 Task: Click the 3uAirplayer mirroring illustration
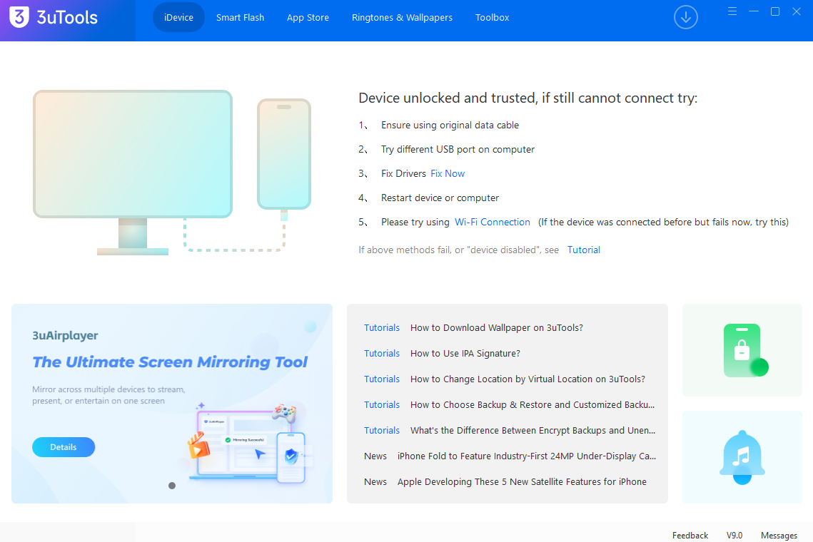[249, 442]
